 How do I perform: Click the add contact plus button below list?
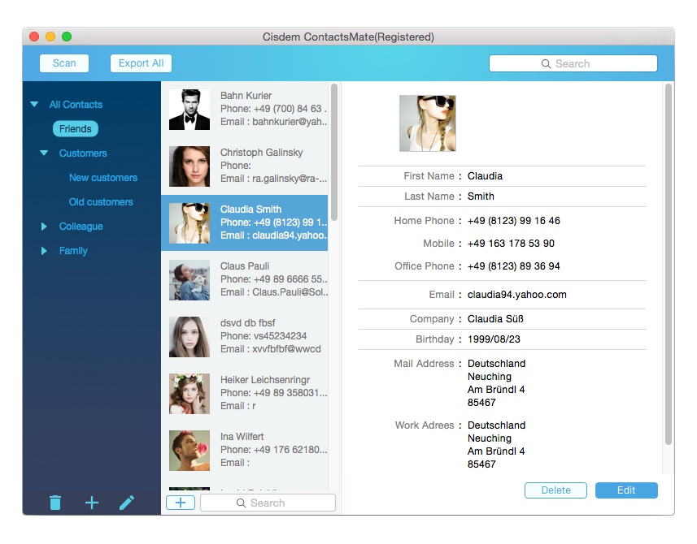181,503
